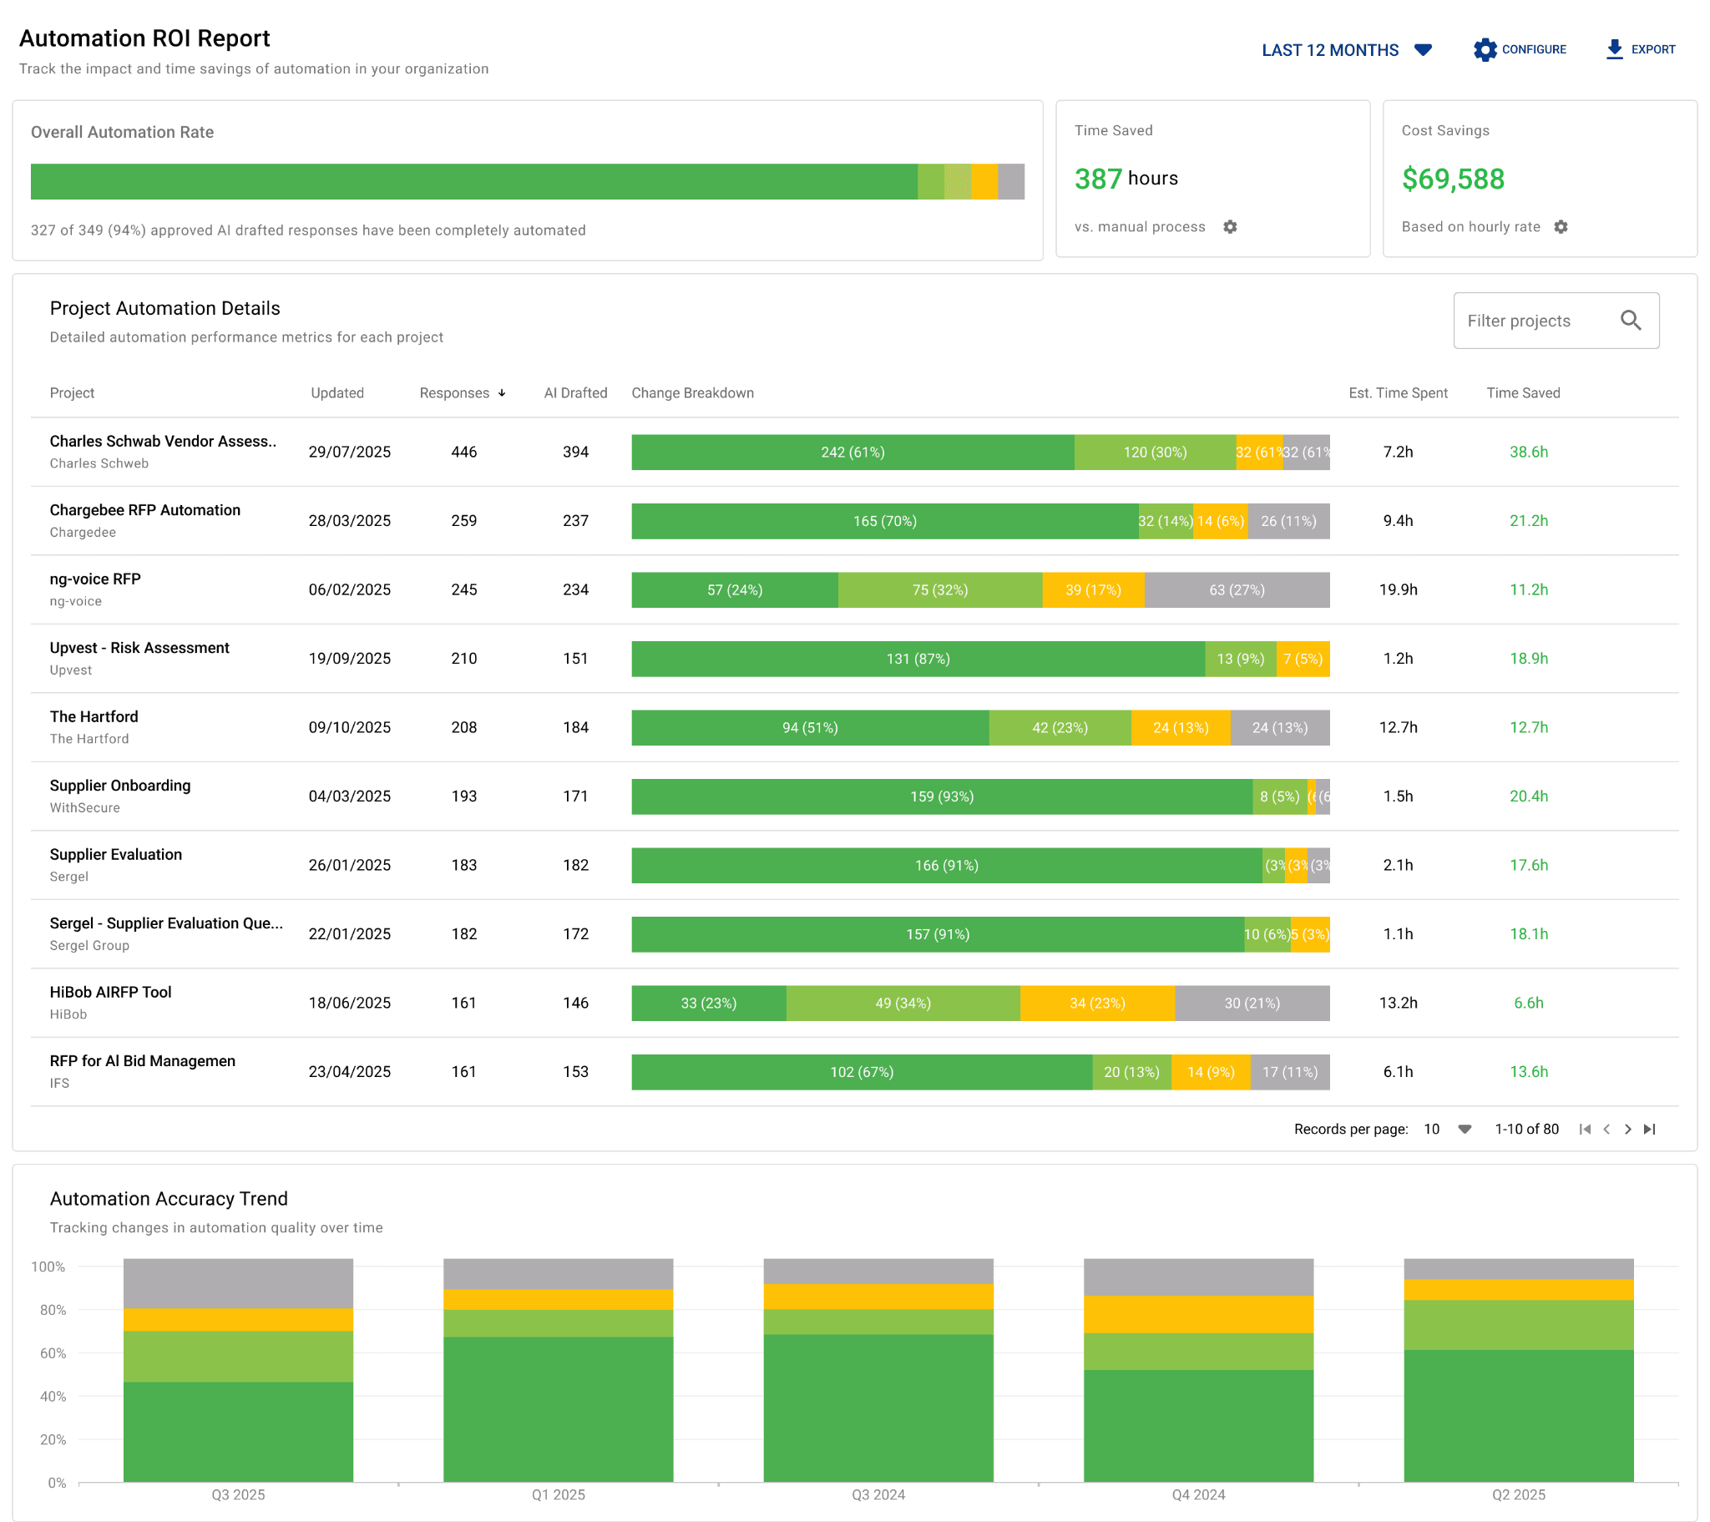
Task: Open Charles Schwab Vendor Assessment project
Action: click(163, 442)
